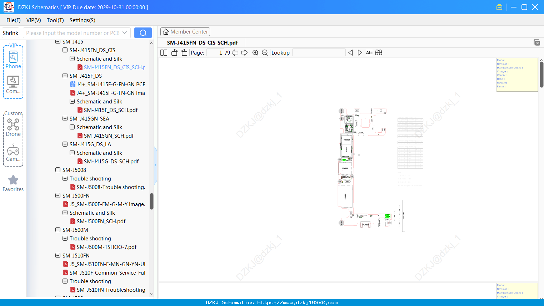Go to next page arrow icon

(244, 53)
